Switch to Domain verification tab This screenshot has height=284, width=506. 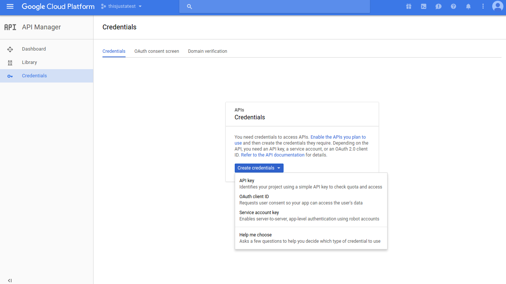click(208, 51)
